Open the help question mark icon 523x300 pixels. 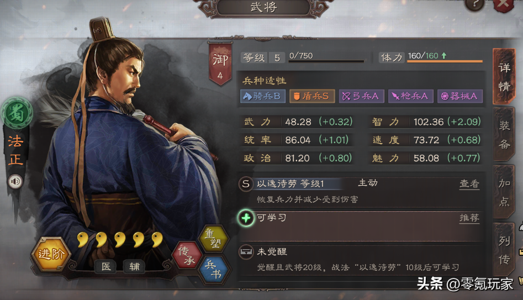475,4
